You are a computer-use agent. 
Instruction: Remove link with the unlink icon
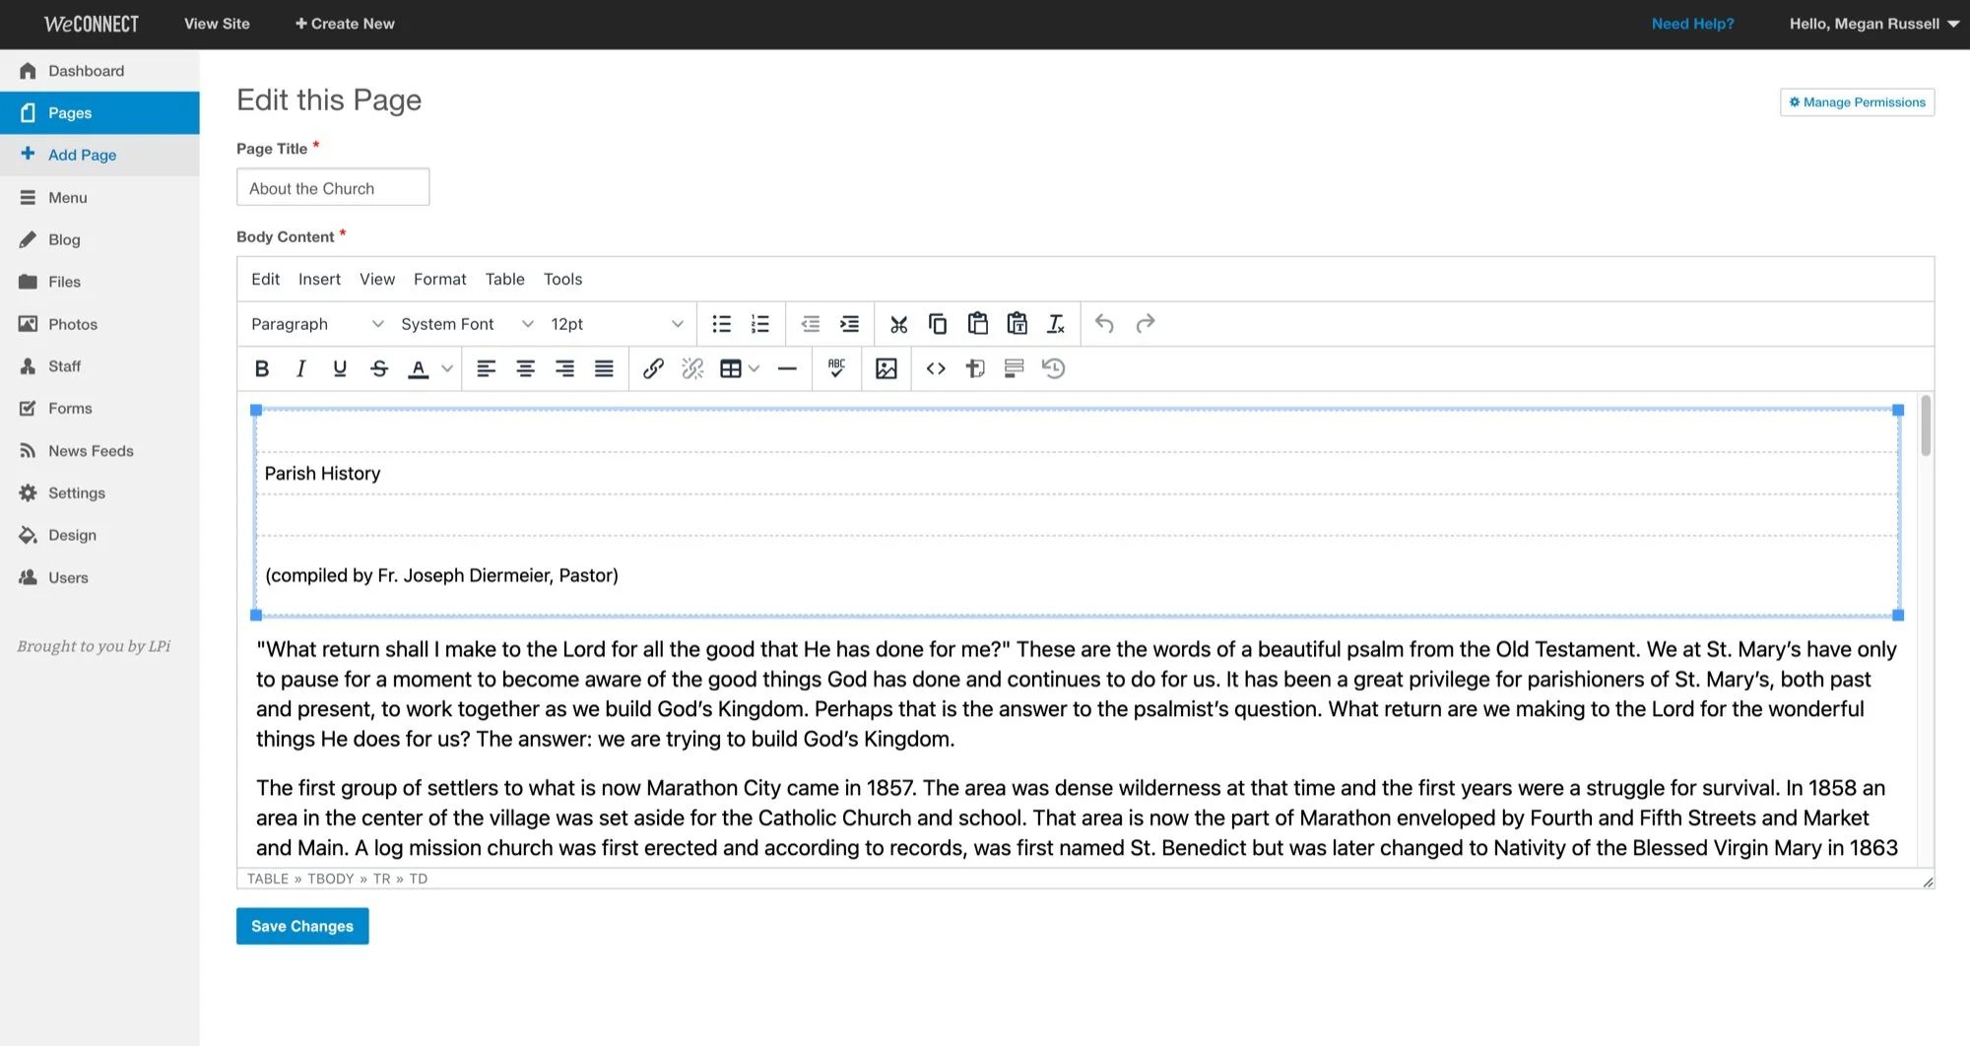pyautogui.click(x=692, y=368)
